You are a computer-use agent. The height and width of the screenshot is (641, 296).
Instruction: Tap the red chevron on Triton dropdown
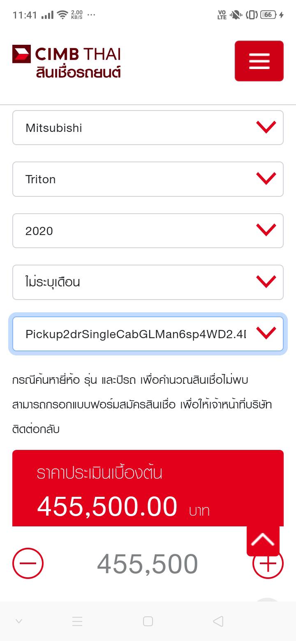pos(266,179)
